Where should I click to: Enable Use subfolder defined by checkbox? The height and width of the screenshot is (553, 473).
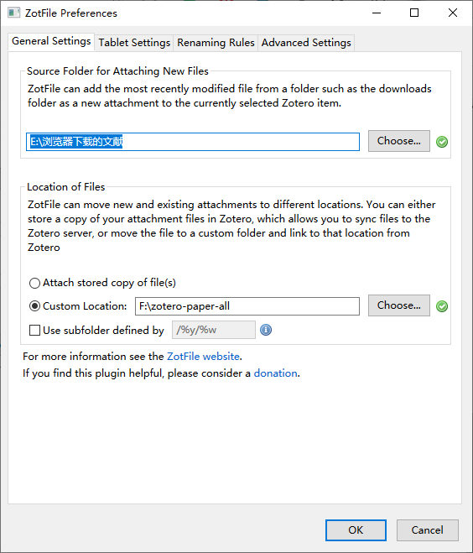click(34, 331)
